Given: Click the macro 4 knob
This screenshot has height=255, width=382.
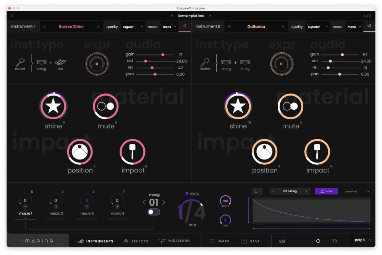Looking at the screenshot, I should pyautogui.click(x=117, y=200).
